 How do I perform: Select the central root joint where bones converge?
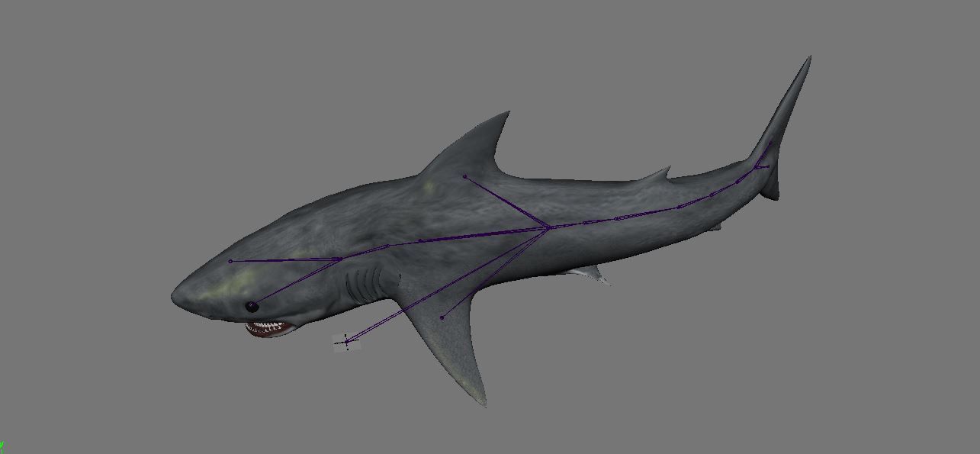(549, 227)
